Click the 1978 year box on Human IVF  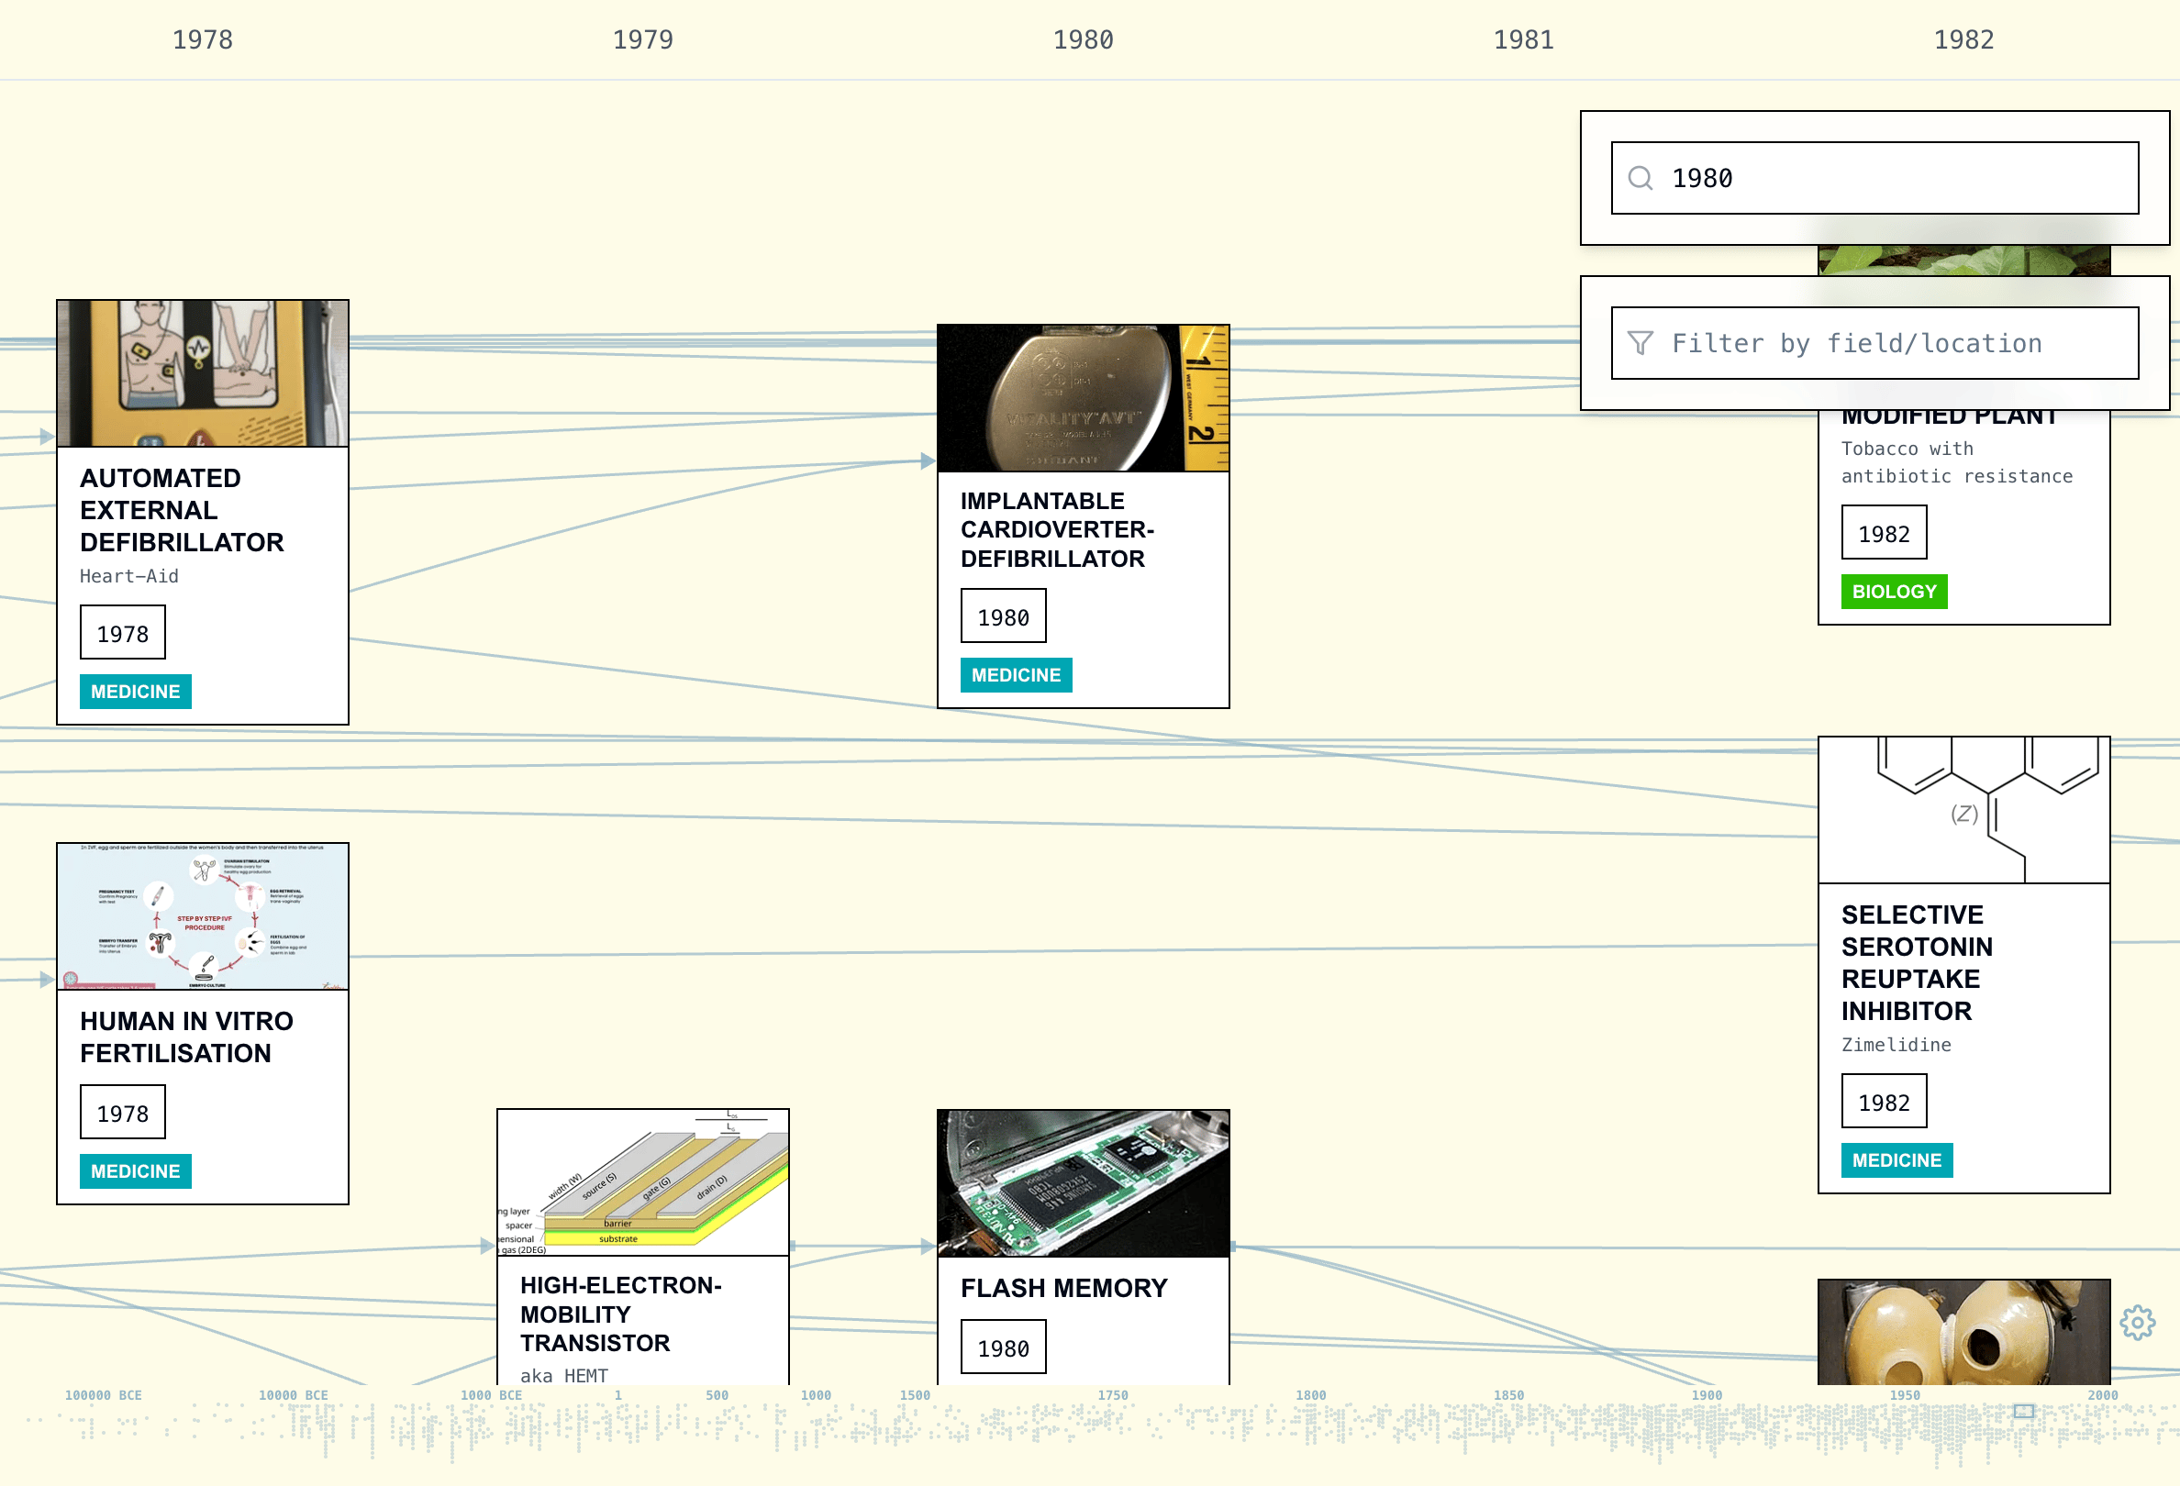click(x=122, y=1113)
